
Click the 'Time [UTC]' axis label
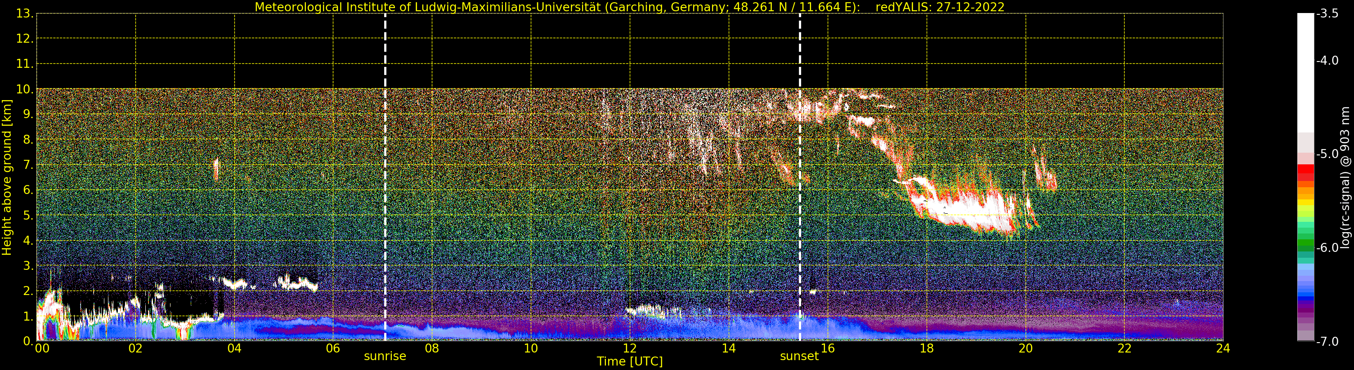coord(630,361)
